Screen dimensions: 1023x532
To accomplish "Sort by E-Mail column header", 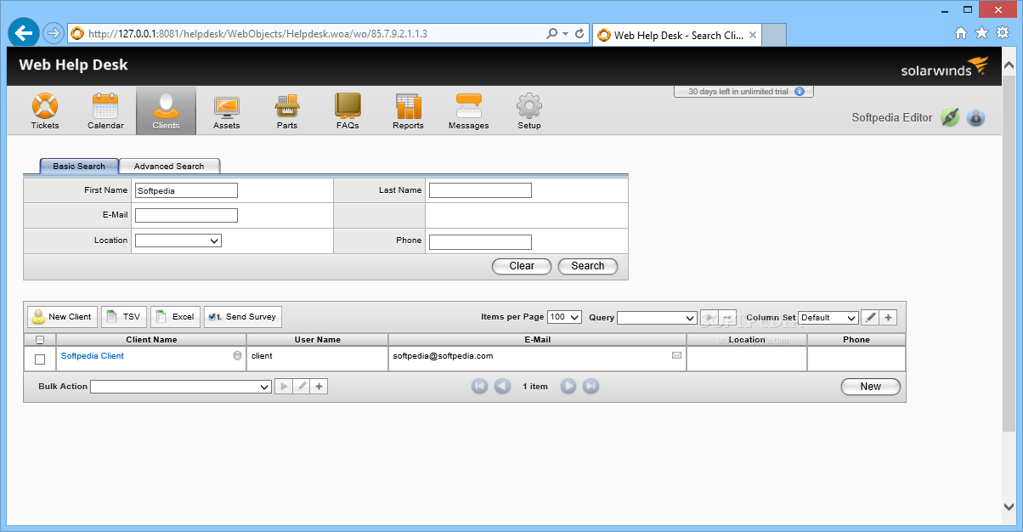I will coord(537,340).
